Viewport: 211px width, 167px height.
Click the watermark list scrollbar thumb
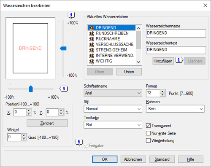tap(138, 40)
